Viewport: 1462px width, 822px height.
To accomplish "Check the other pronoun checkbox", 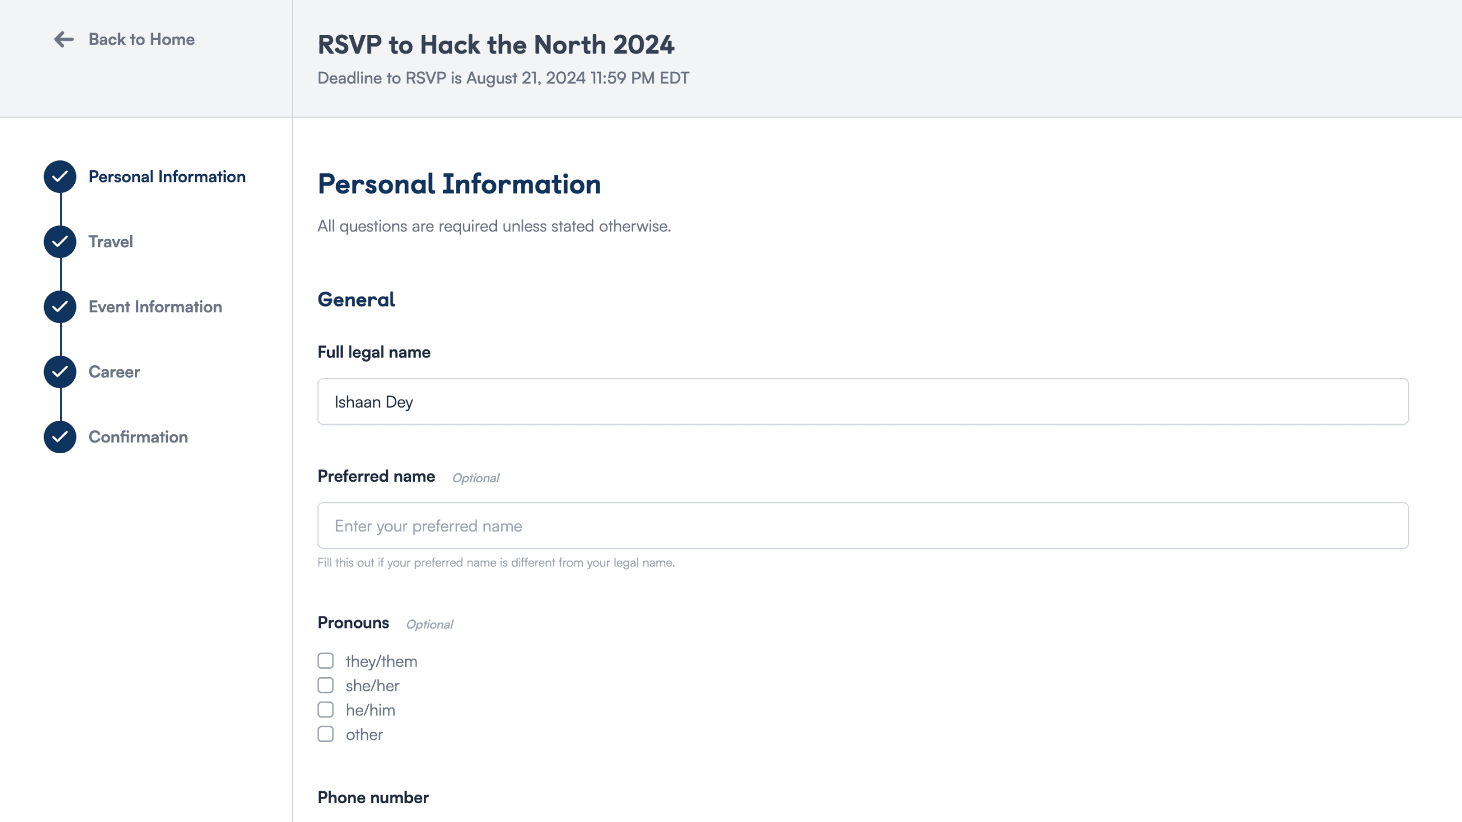I will tap(326, 734).
